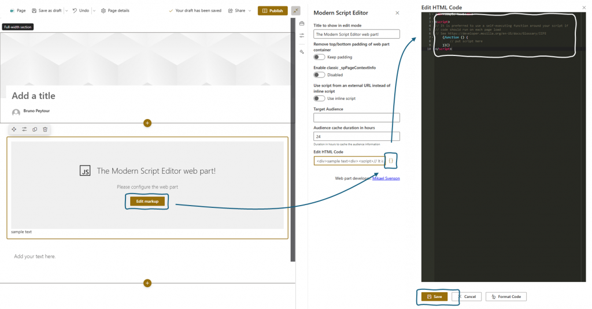The image size is (592, 309).
Task: Open web part properties sliders icon
Action: 24,129
